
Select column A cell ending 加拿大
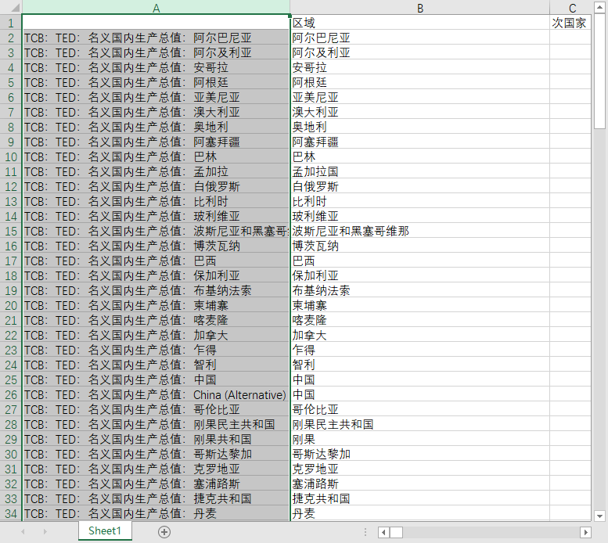[156, 335]
